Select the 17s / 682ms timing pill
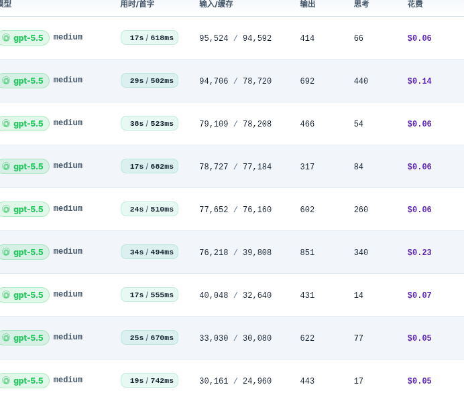This screenshot has width=464, height=397. click(x=150, y=166)
